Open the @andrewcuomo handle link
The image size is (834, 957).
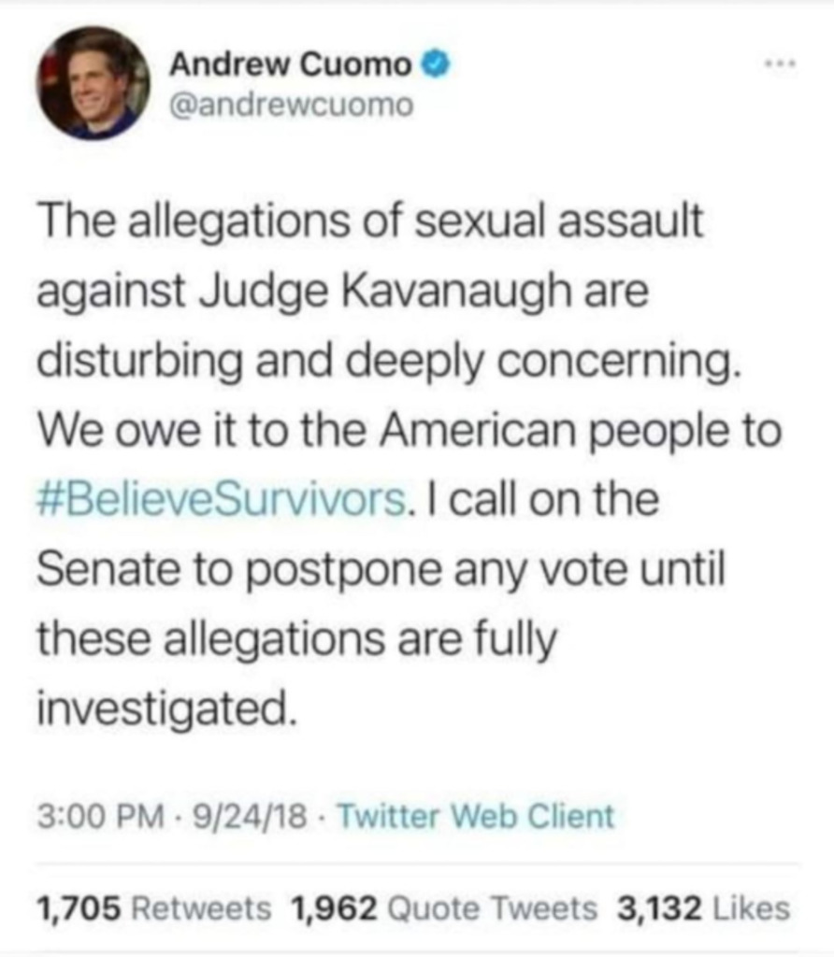tap(291, 107)
